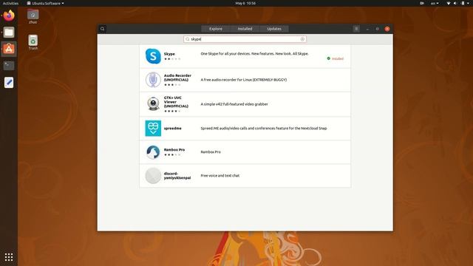473x266 pixels.
Task: Click the screen recording indicator in top bar
Action: coord(422,3)
